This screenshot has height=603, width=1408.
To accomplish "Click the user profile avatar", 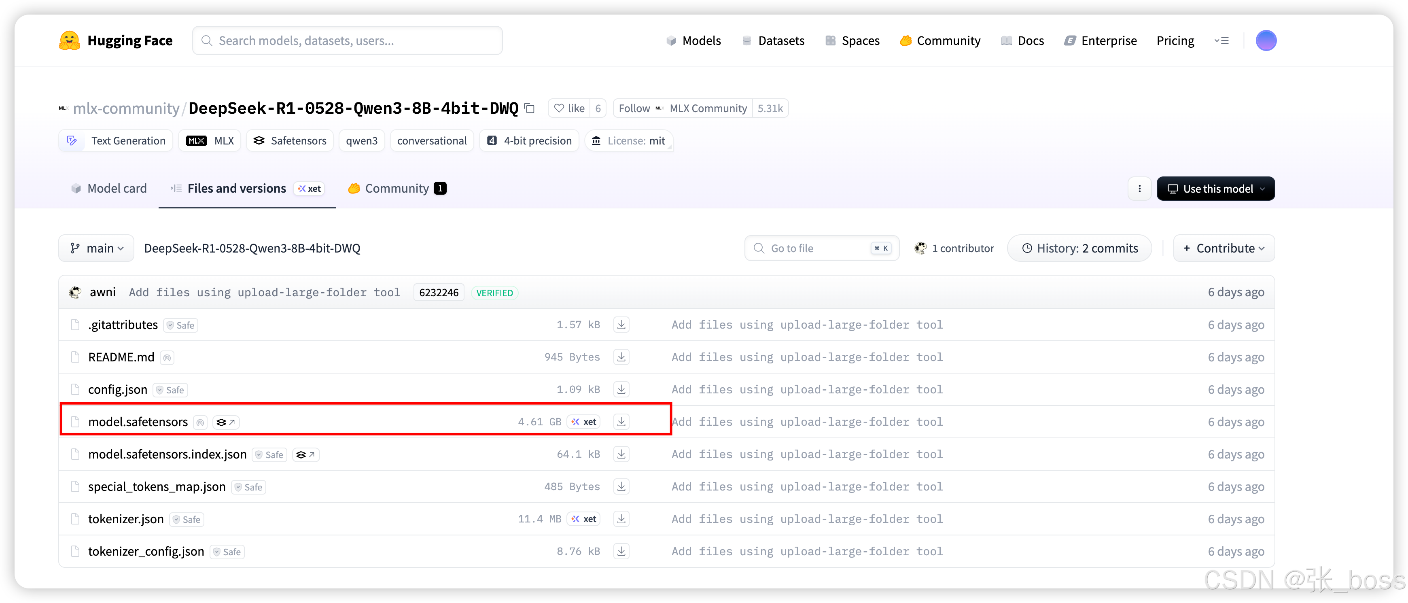I will (x=1265, y=40).
